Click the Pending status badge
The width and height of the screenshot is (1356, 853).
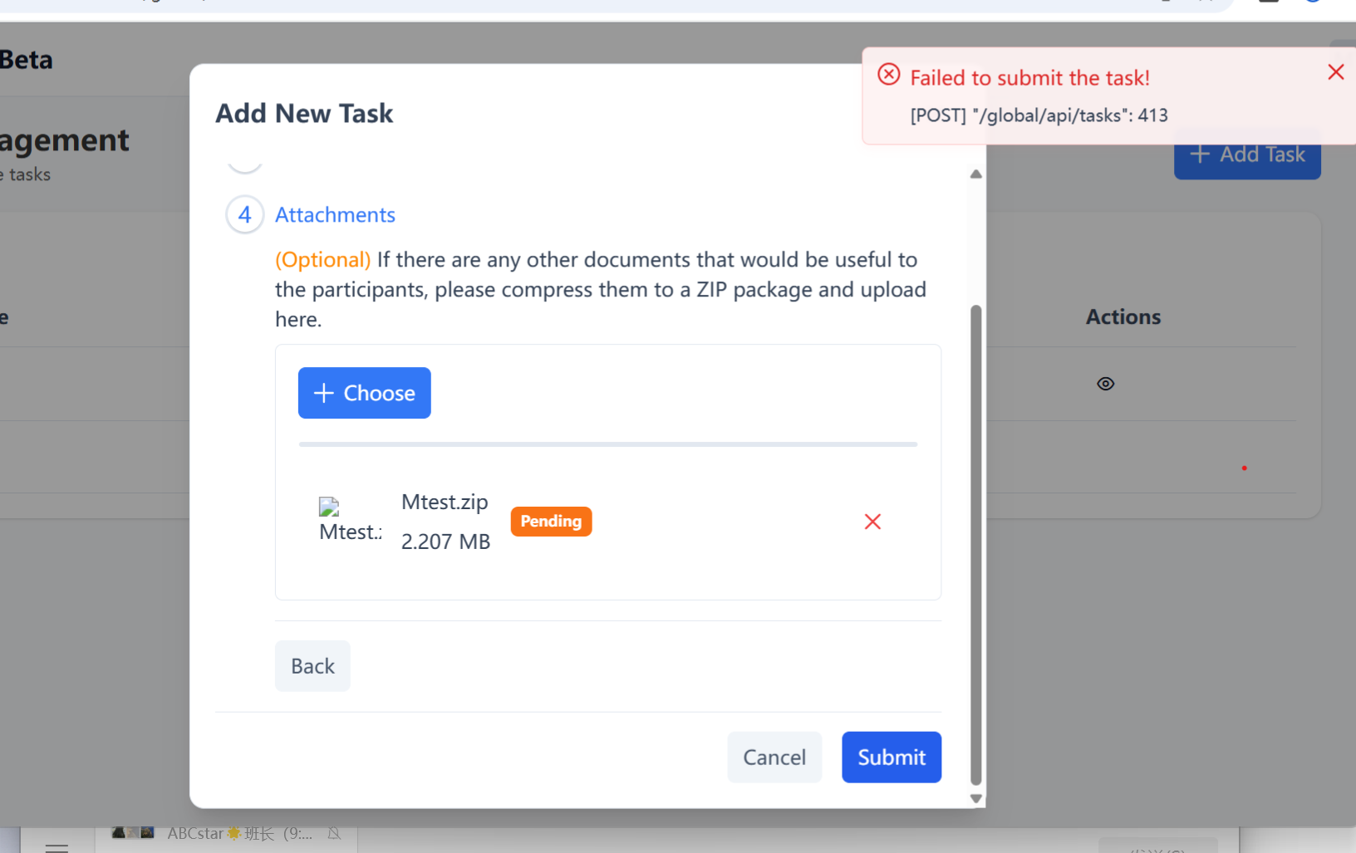point(551,522)
